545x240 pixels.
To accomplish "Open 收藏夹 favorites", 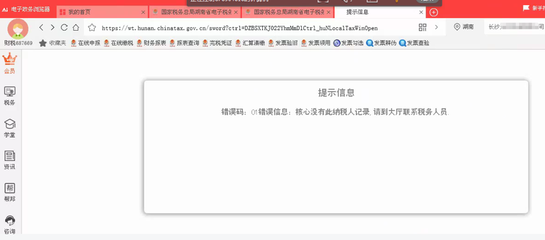I will 52,43.
